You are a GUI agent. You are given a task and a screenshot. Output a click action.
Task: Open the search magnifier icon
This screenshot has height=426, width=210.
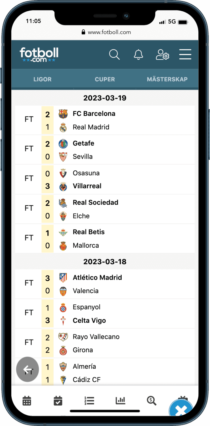114,55
